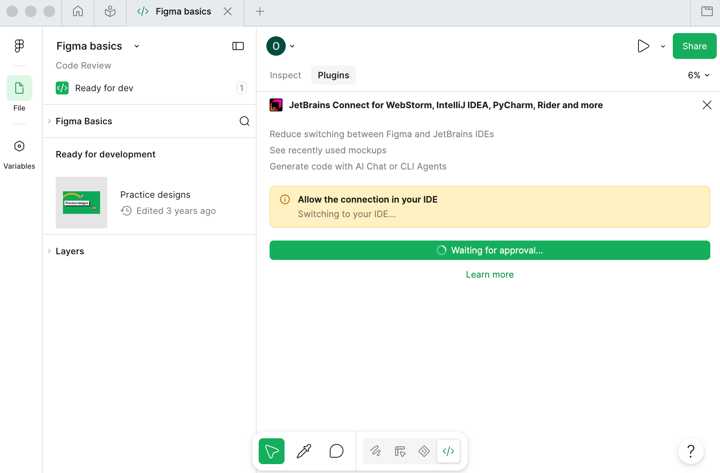Select the Move cursor tool

(x=272, y=451)
